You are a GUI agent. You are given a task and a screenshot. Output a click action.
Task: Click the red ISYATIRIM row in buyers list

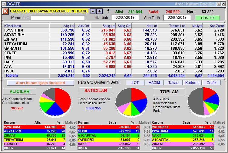[x=35, y=127]
